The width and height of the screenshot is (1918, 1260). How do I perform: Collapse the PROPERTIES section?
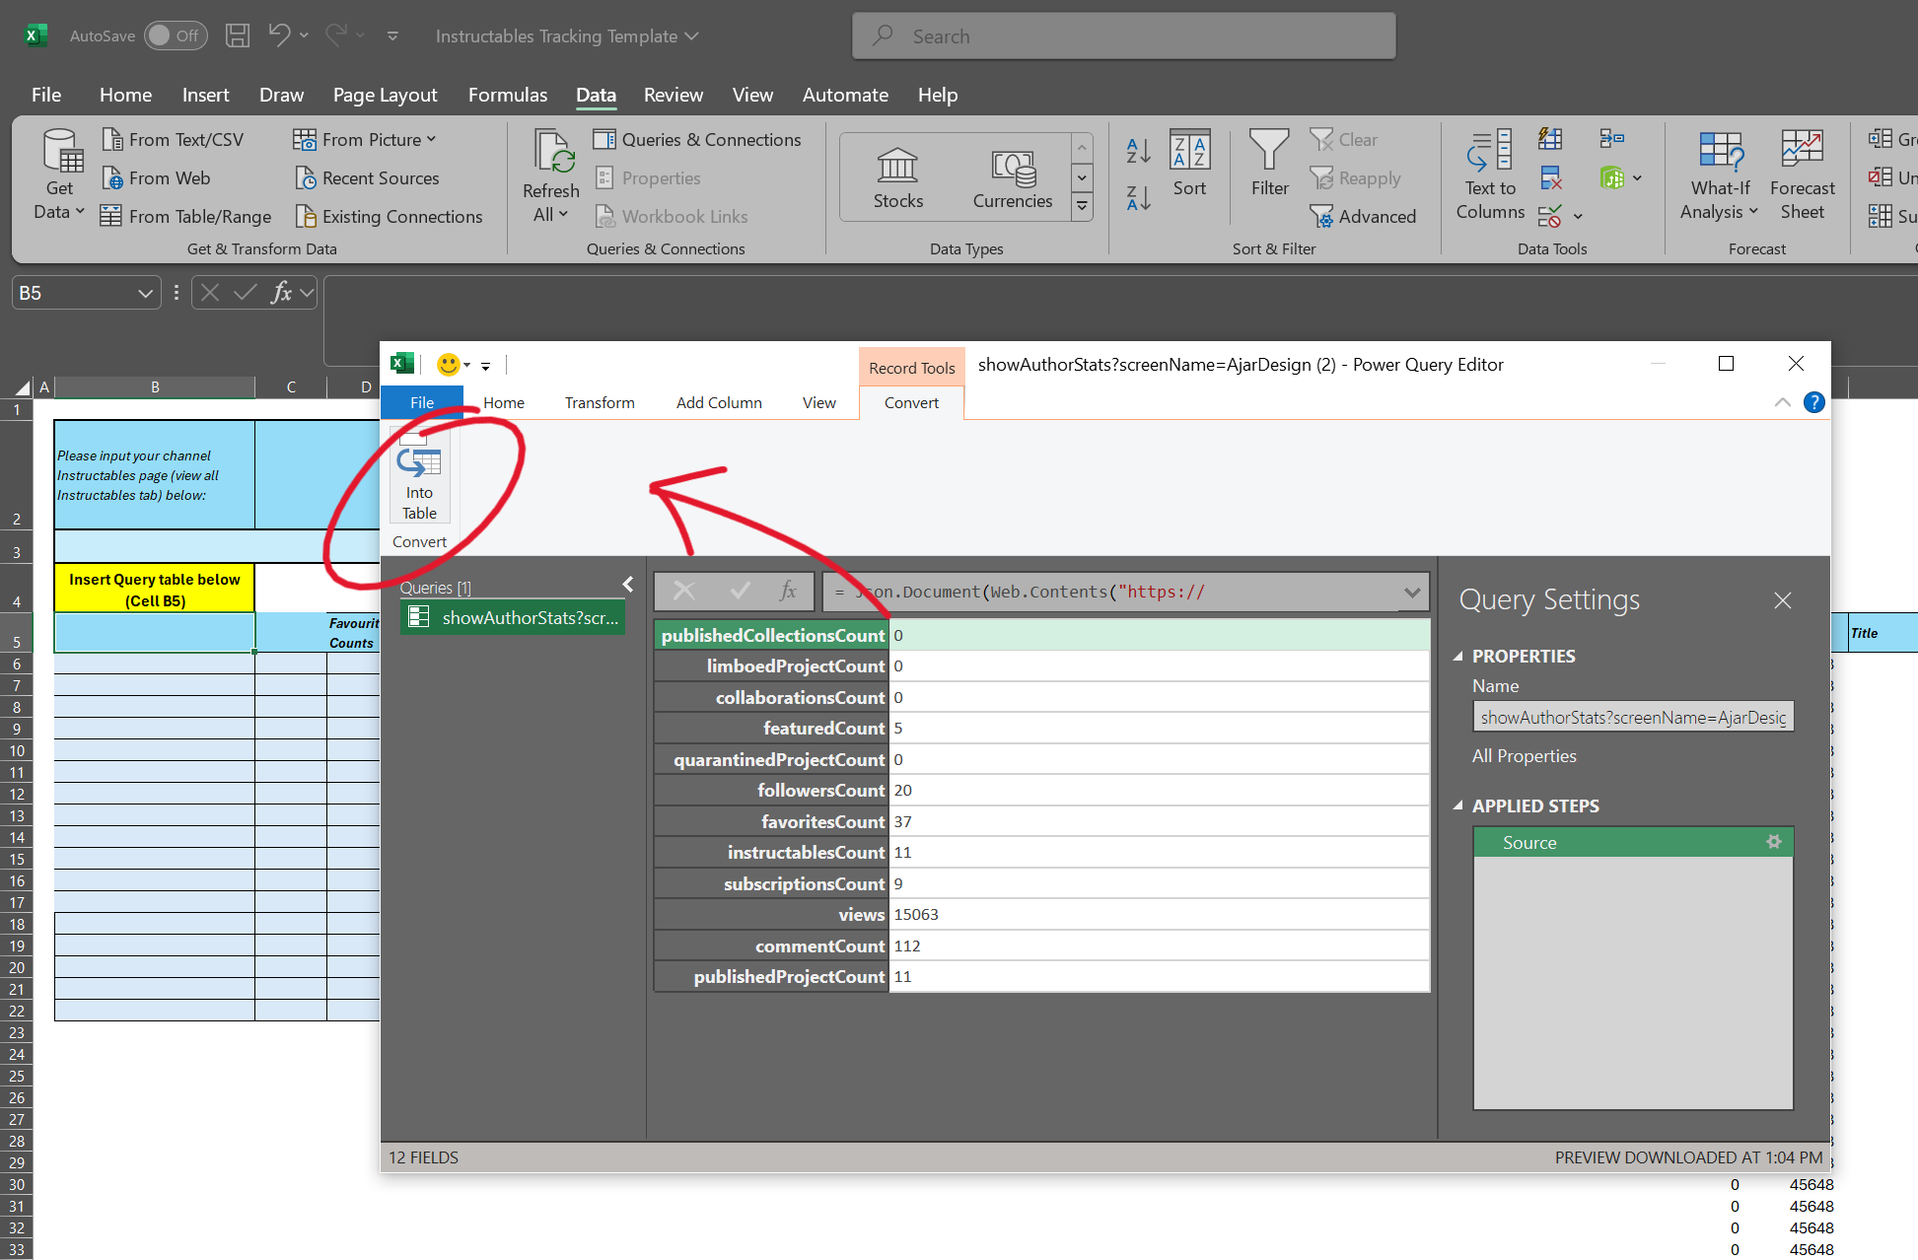pyautogui.click(x=1458, y=656)
